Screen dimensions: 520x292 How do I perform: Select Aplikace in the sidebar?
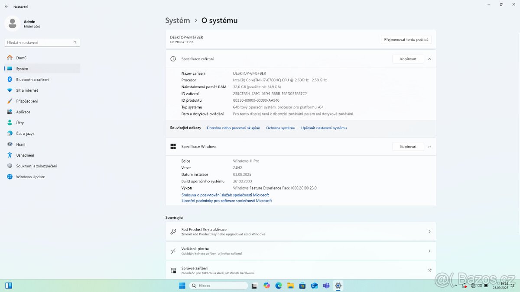(23, 112)
